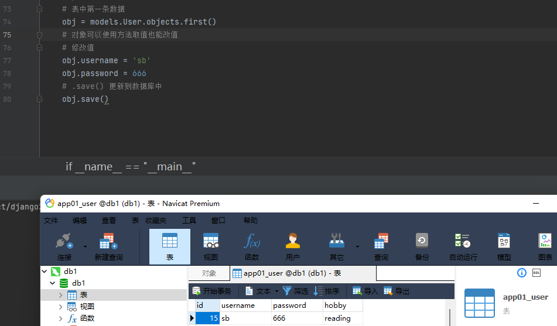Switch to the 对象 tab
557x326 pixels.
point(209,273)
